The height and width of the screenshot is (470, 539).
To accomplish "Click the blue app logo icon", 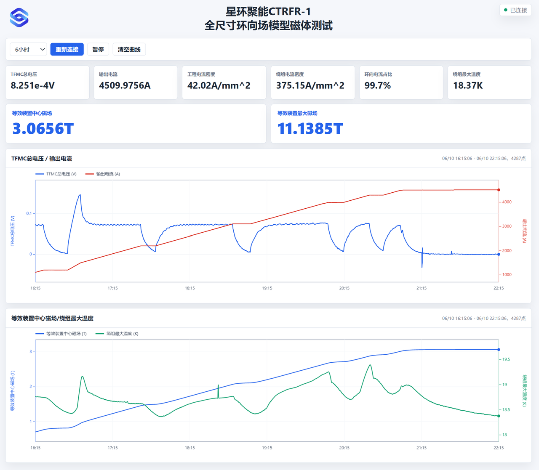I will pyautogui.click(x=19, y=18).
